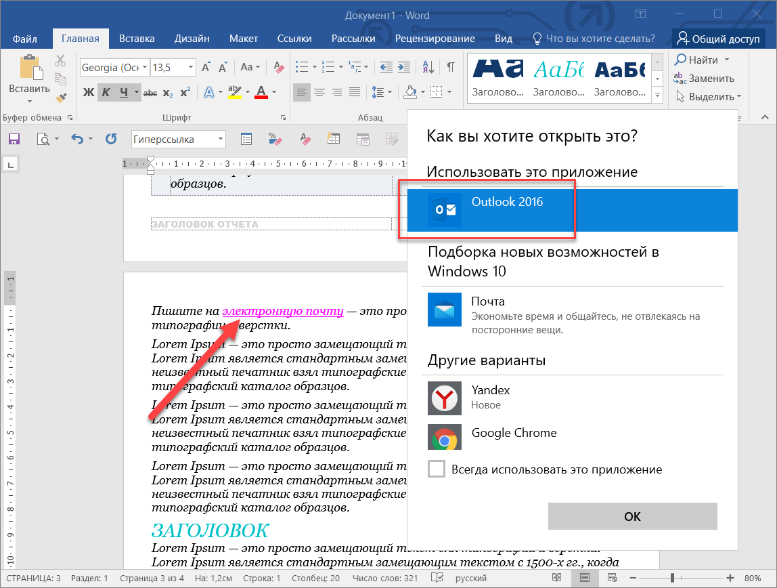Expand the line spacing dropdown
This screenshot has height=588, width=777.
click(389, 92)
